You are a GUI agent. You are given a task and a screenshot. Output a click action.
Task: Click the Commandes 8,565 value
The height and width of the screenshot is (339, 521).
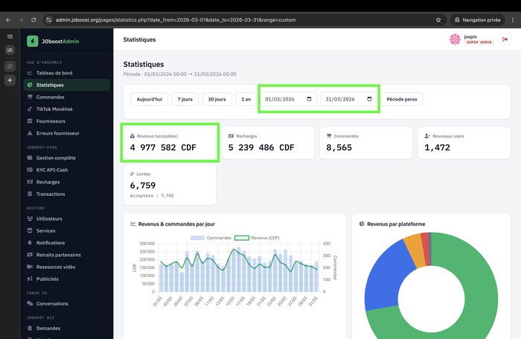coord(339,148)
